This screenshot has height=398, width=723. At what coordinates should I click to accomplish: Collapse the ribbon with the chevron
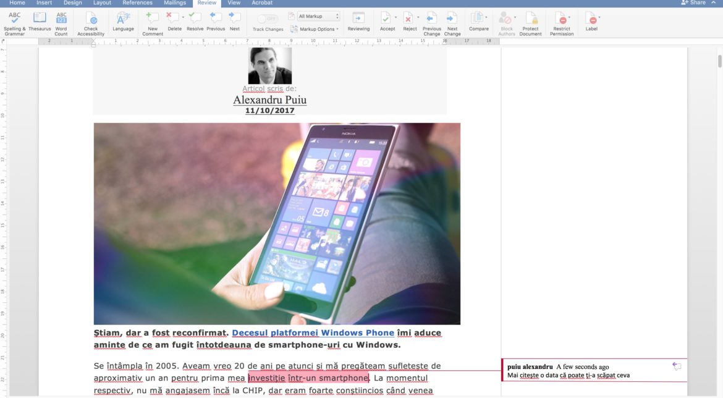tap(713, 2)
